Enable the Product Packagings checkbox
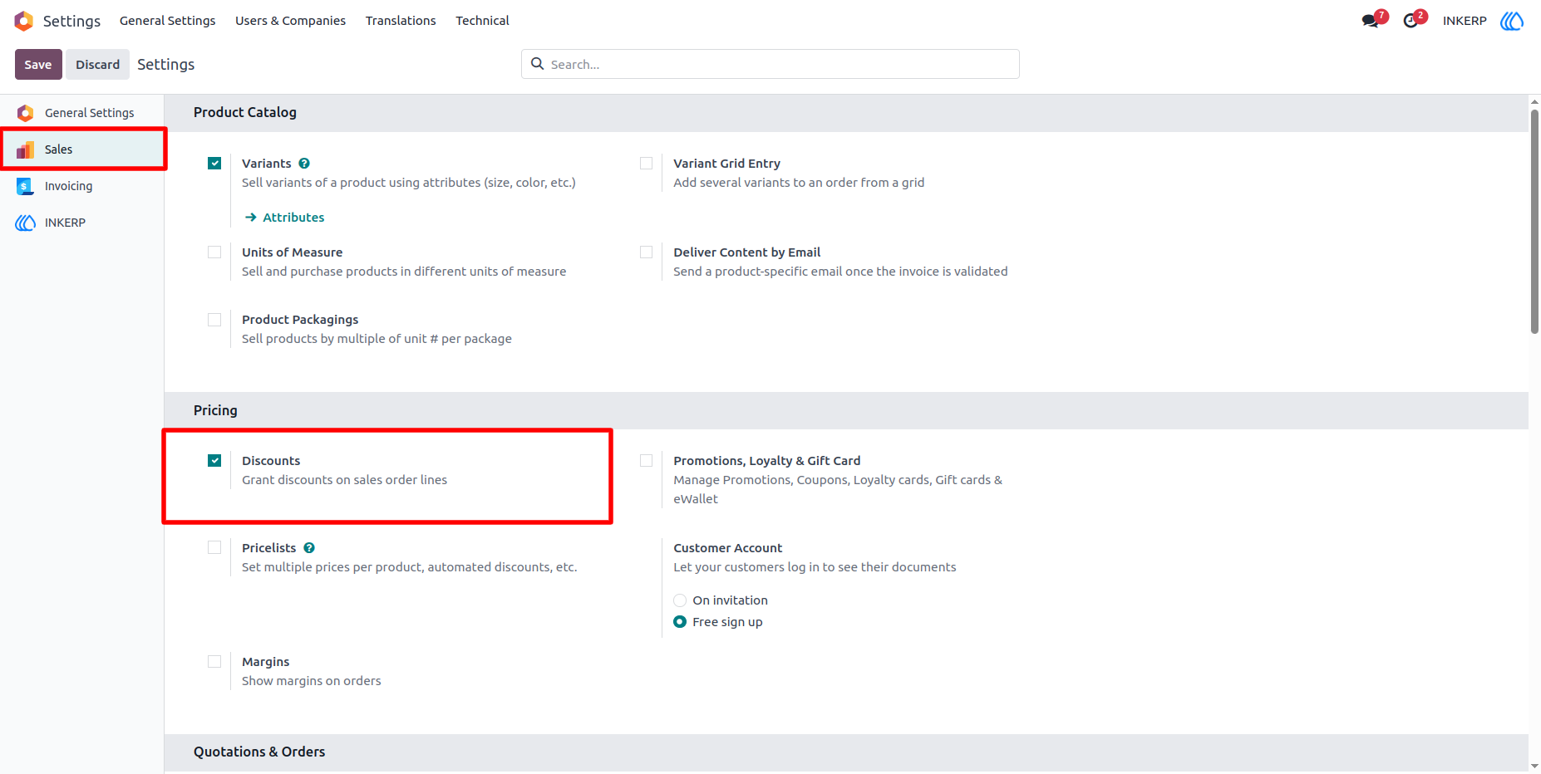The width and height of the screenshot is (1541, 774). (214, 320)
